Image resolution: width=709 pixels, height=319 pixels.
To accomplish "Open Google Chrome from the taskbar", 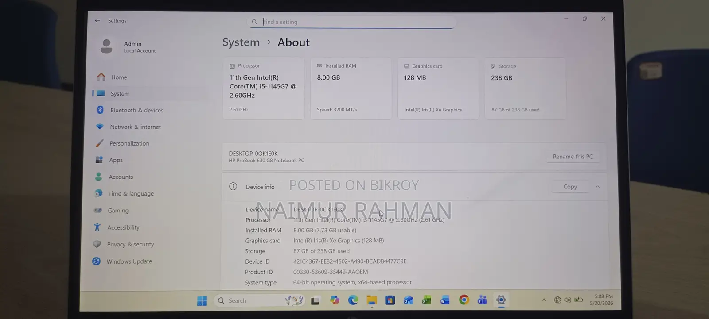I will tap(464, 300).
